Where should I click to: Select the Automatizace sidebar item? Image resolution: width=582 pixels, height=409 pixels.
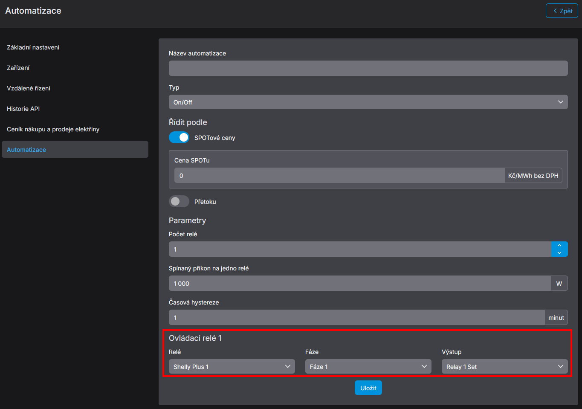tap(26, 150)
